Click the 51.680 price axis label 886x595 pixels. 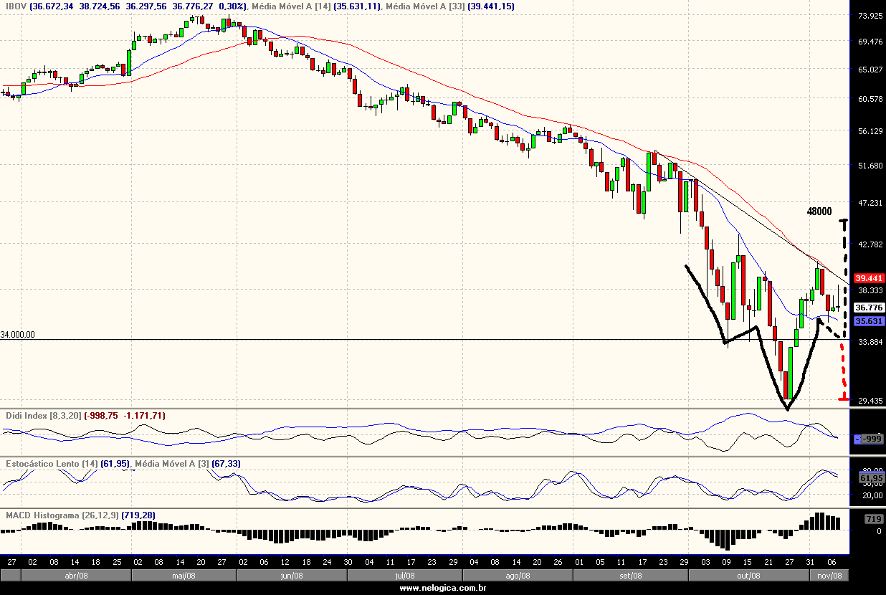pyautogui.click(x=870, y=166)
